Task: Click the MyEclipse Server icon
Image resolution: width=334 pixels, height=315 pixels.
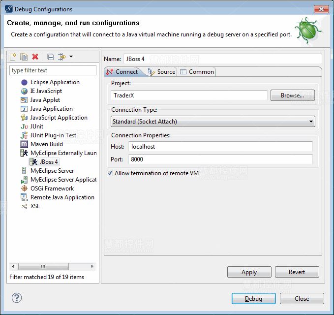Action: pyautogui.click(x=24, y=171)
